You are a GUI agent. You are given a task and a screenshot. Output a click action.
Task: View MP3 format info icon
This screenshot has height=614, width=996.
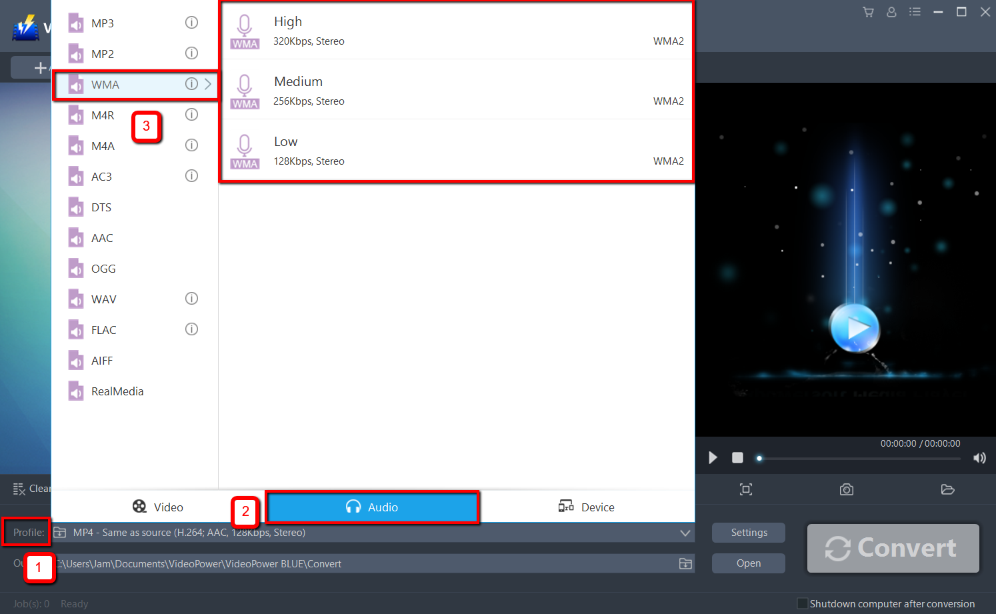click(x=191, y=22)
